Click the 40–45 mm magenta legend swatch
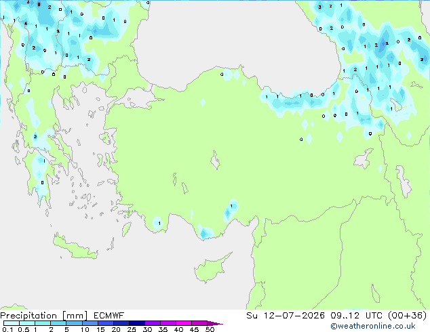The height and width of the screenshot is (332, 430). coord(184,323)
